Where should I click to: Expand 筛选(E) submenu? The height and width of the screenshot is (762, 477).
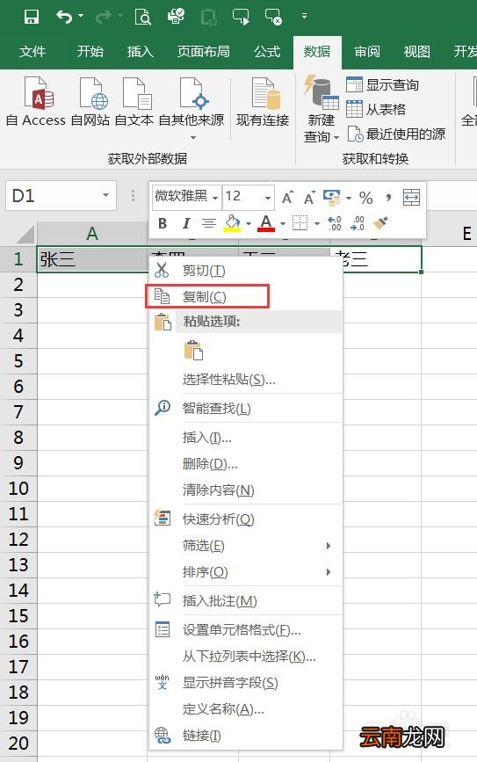point(329,546)
